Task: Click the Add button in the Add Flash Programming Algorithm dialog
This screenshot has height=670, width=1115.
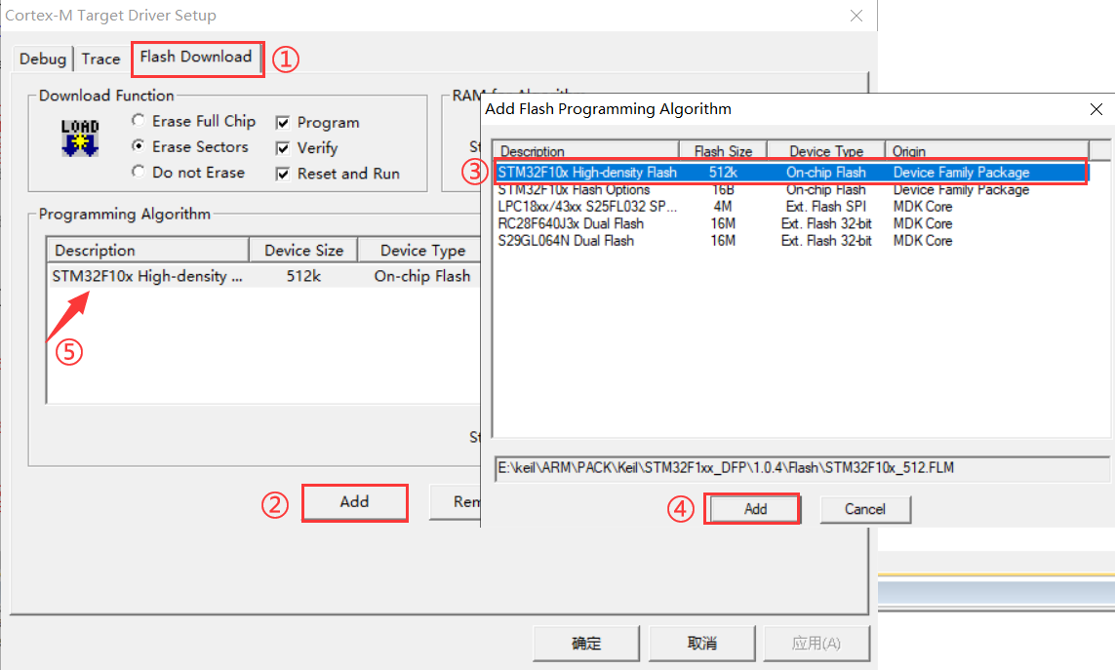Action: (x=754, y=509)
